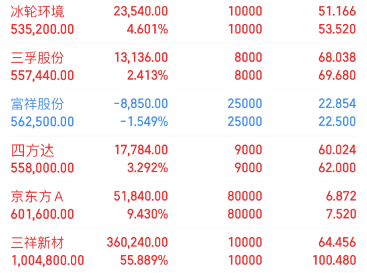This screenshot has height=273, width=367.
Task: Click the 55.889% gain percentage
Action: pos(144,260)
